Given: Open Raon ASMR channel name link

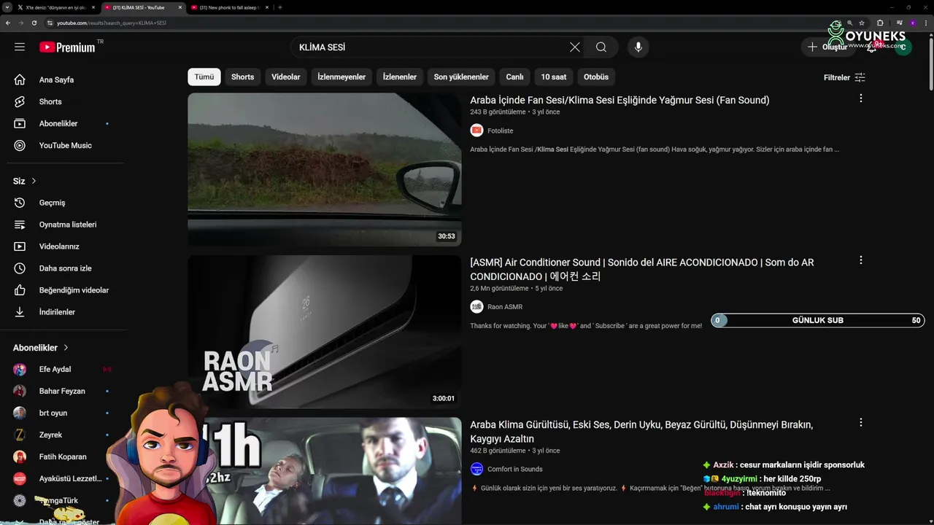Looking at the screenshot, I should [x=505, y=307].
